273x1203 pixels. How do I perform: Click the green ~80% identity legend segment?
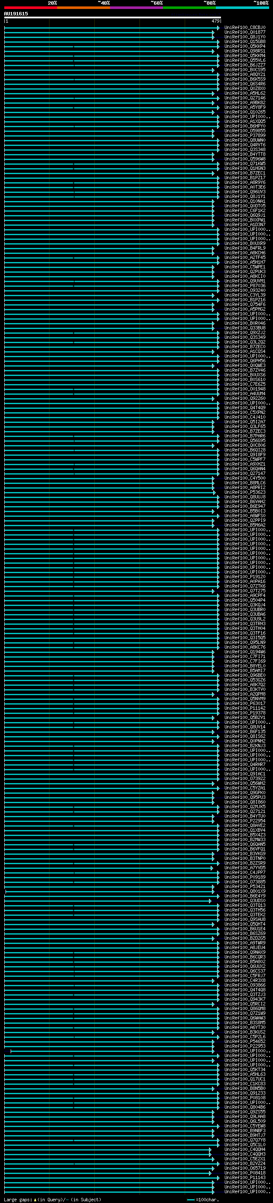189,8
